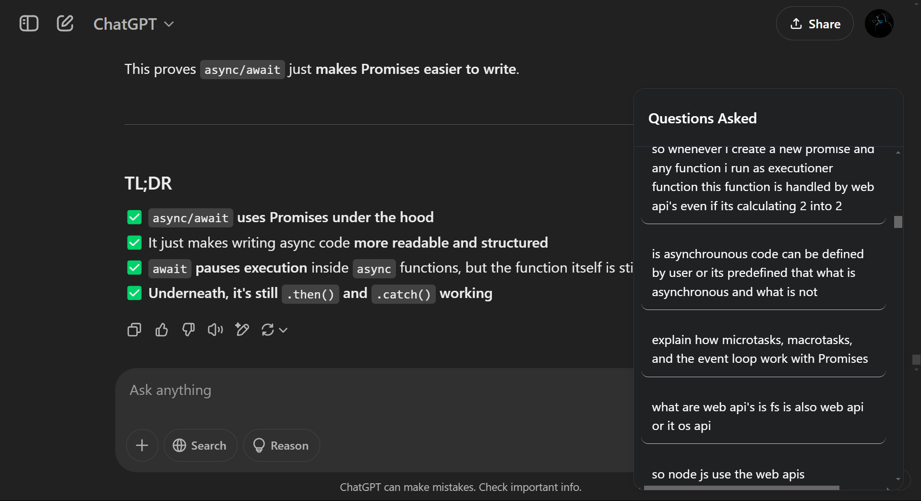The height and width of the screenshot is (501, 921).
Task: Click the Share button
Action: pyautogui.click(x=814, y=24)
